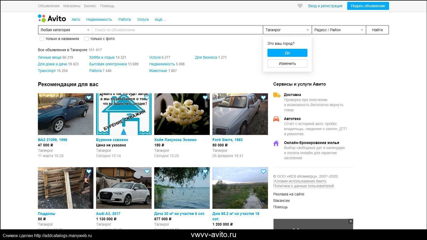The image size is (427, 240).
Task: Click the online booking house icon
Action: tap(276, 143)
